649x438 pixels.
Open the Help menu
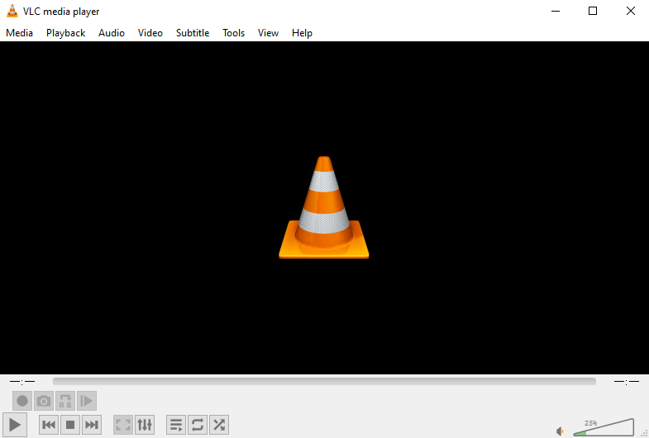tap(302, 33)
